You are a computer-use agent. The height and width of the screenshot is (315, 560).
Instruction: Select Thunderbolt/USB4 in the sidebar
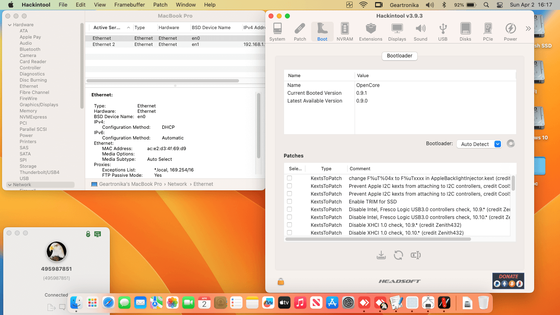[39, 173]
